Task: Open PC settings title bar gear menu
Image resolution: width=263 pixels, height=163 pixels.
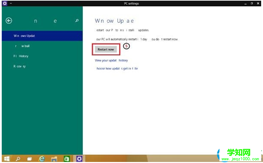Action: tap(5, 3)
